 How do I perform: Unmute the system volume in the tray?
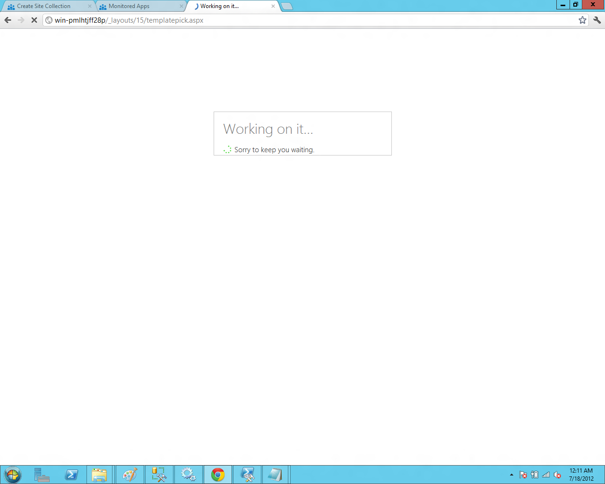coord(556,475)
